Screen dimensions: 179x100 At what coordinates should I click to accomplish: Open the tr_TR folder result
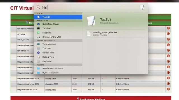tap(58, 72)
